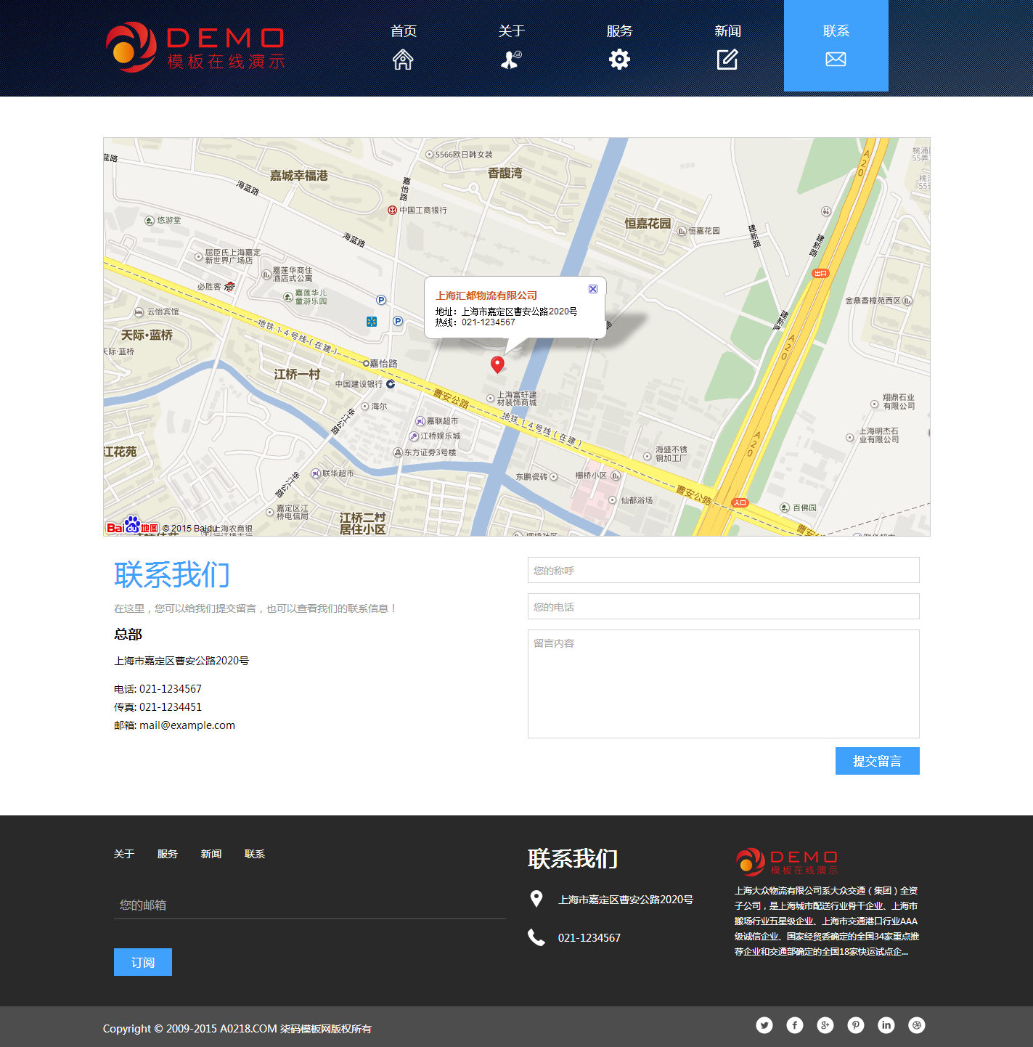The image size is (1033, 1047).
Task: Open the Pinterest icon link
Action: click(856, 1025)
